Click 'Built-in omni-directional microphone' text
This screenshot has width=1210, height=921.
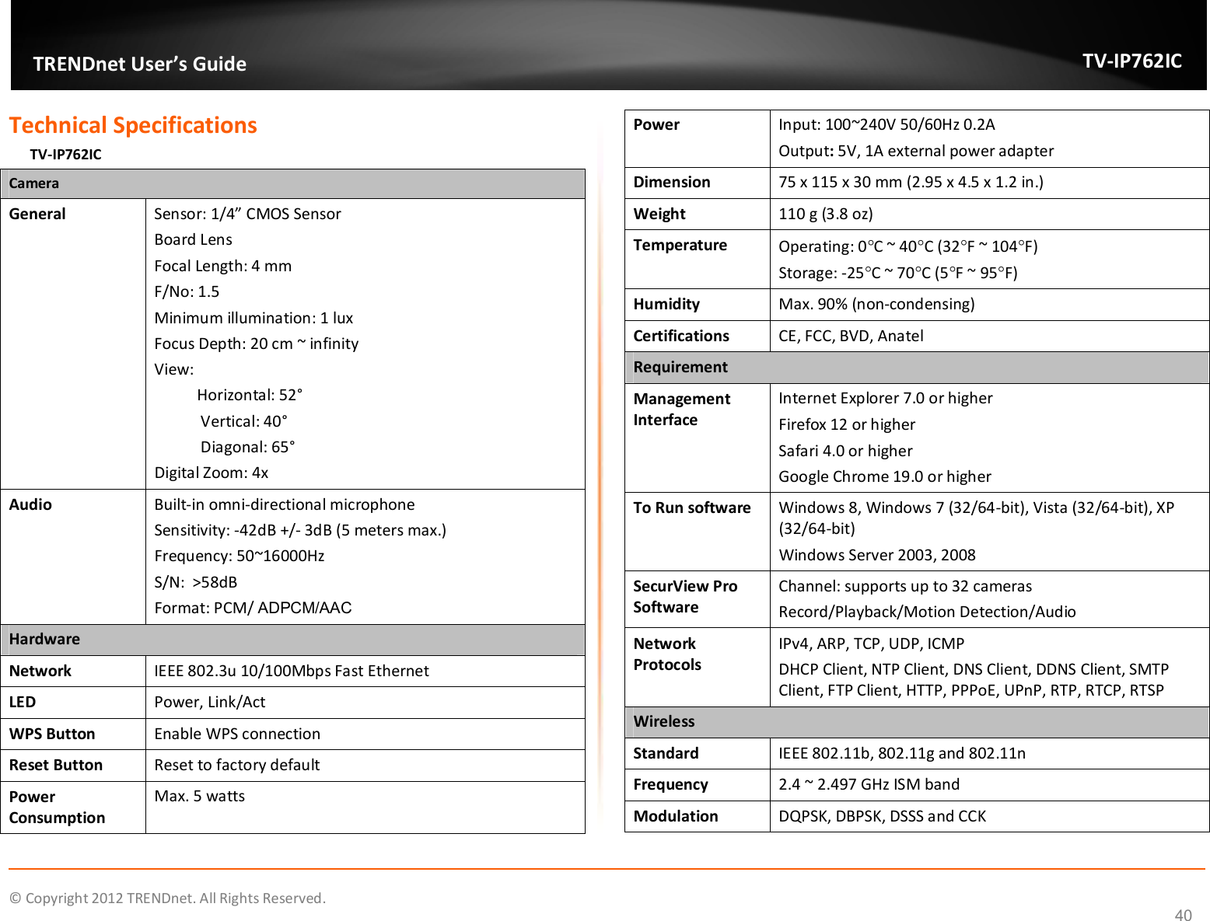[285, 504]
